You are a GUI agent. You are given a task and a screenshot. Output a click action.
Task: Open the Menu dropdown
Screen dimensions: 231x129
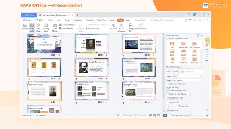(28, 20)
